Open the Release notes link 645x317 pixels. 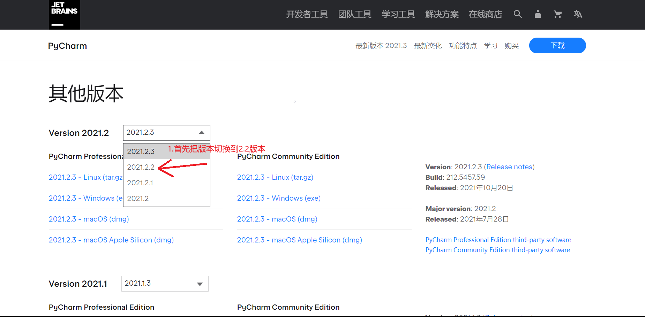coord(509,167)
